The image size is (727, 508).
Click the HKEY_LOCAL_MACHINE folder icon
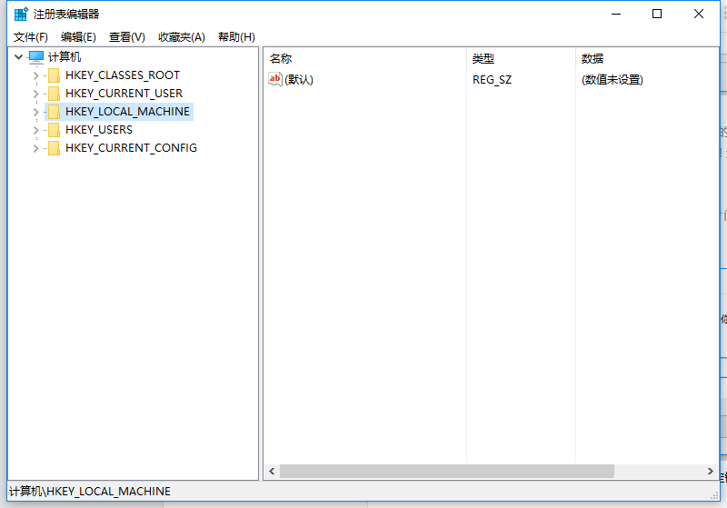tap(54, 112)
